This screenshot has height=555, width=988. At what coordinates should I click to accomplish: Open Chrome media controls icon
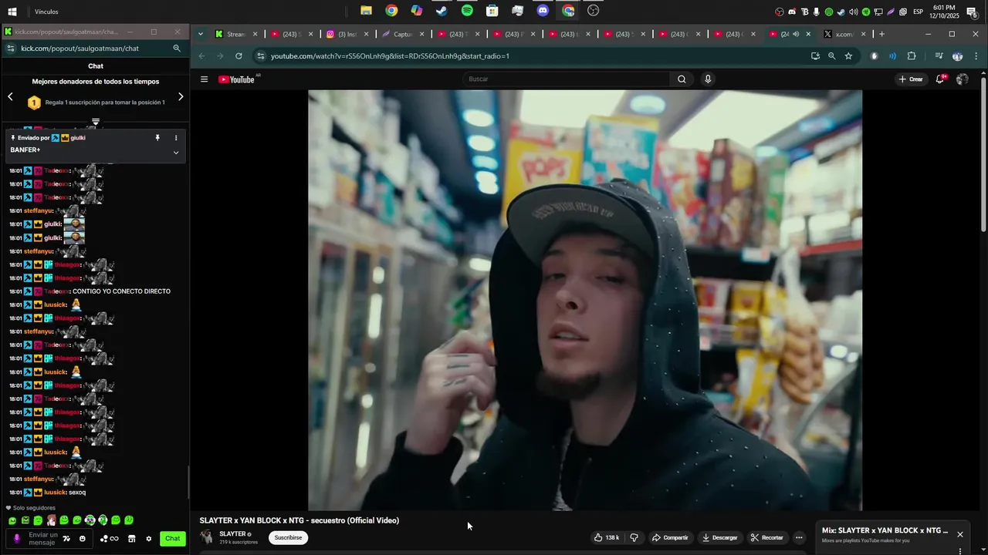click(939, 55)
